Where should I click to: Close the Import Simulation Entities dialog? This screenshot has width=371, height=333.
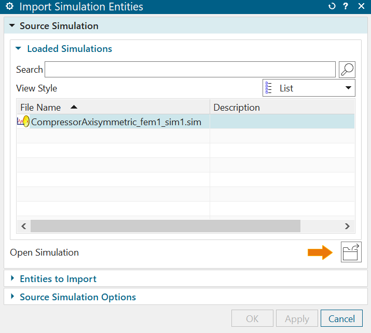(361, 7)
